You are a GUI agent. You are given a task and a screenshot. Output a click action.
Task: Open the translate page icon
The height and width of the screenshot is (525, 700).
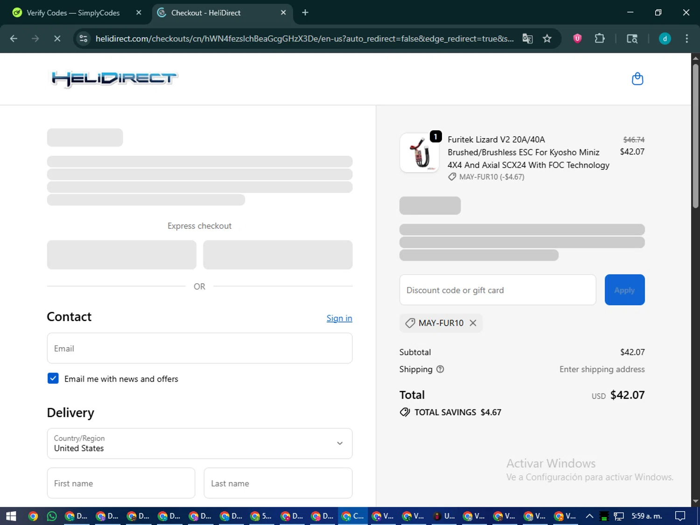coord(527,39)
